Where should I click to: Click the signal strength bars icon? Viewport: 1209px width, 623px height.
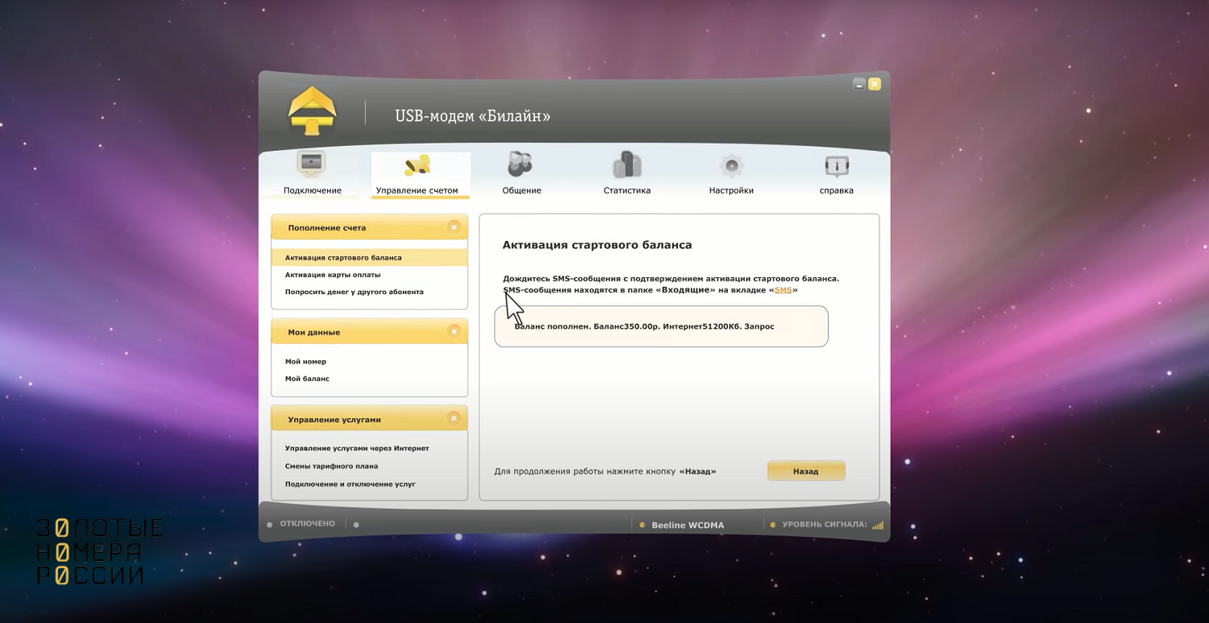[878, 525]
